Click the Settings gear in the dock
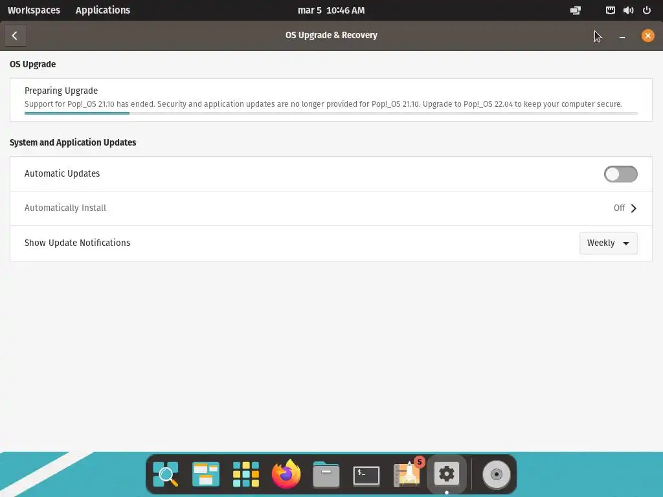Viewport: 663px width, 497px height. [447, 474]
